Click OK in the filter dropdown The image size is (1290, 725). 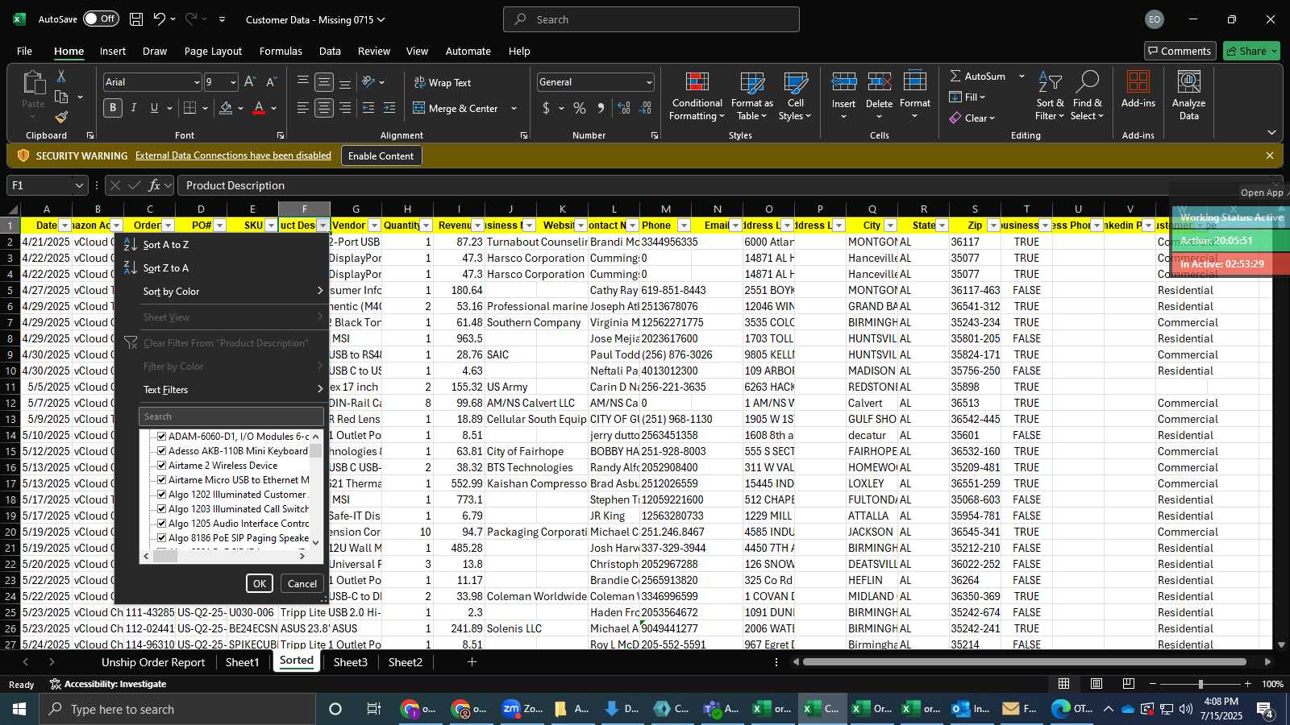coord(260,584)
